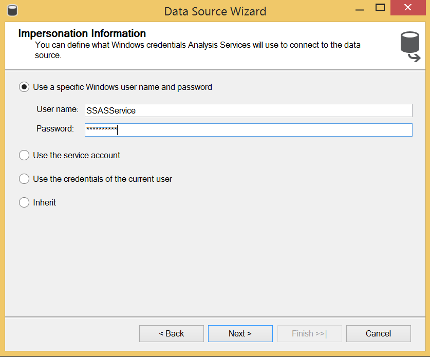Focus the Password input field
Viewport: 430px width, 357px height.
point(248,130)
